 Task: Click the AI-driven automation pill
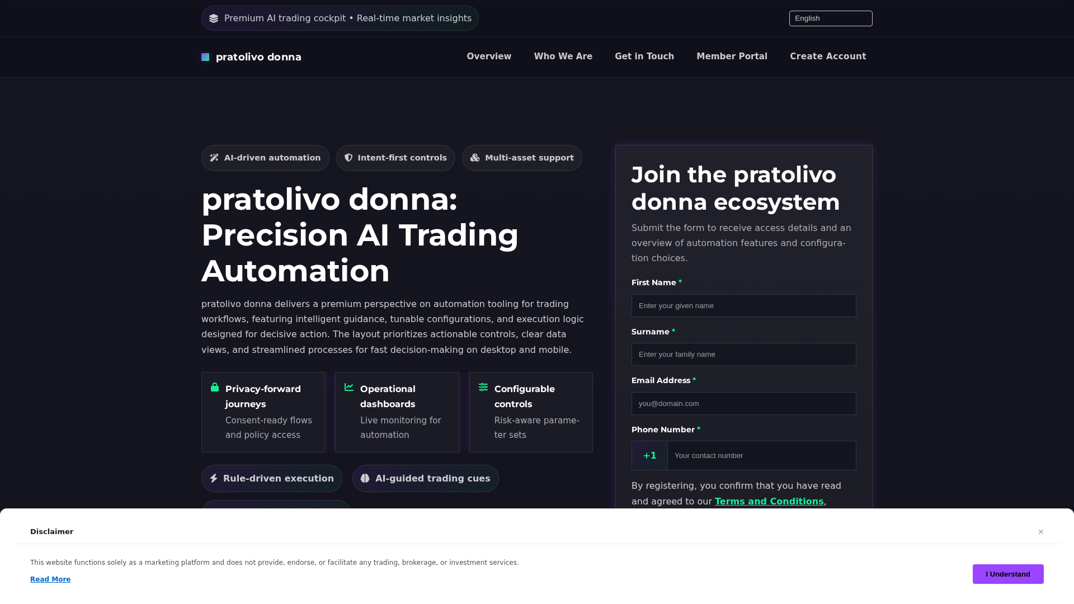point(265,158)
